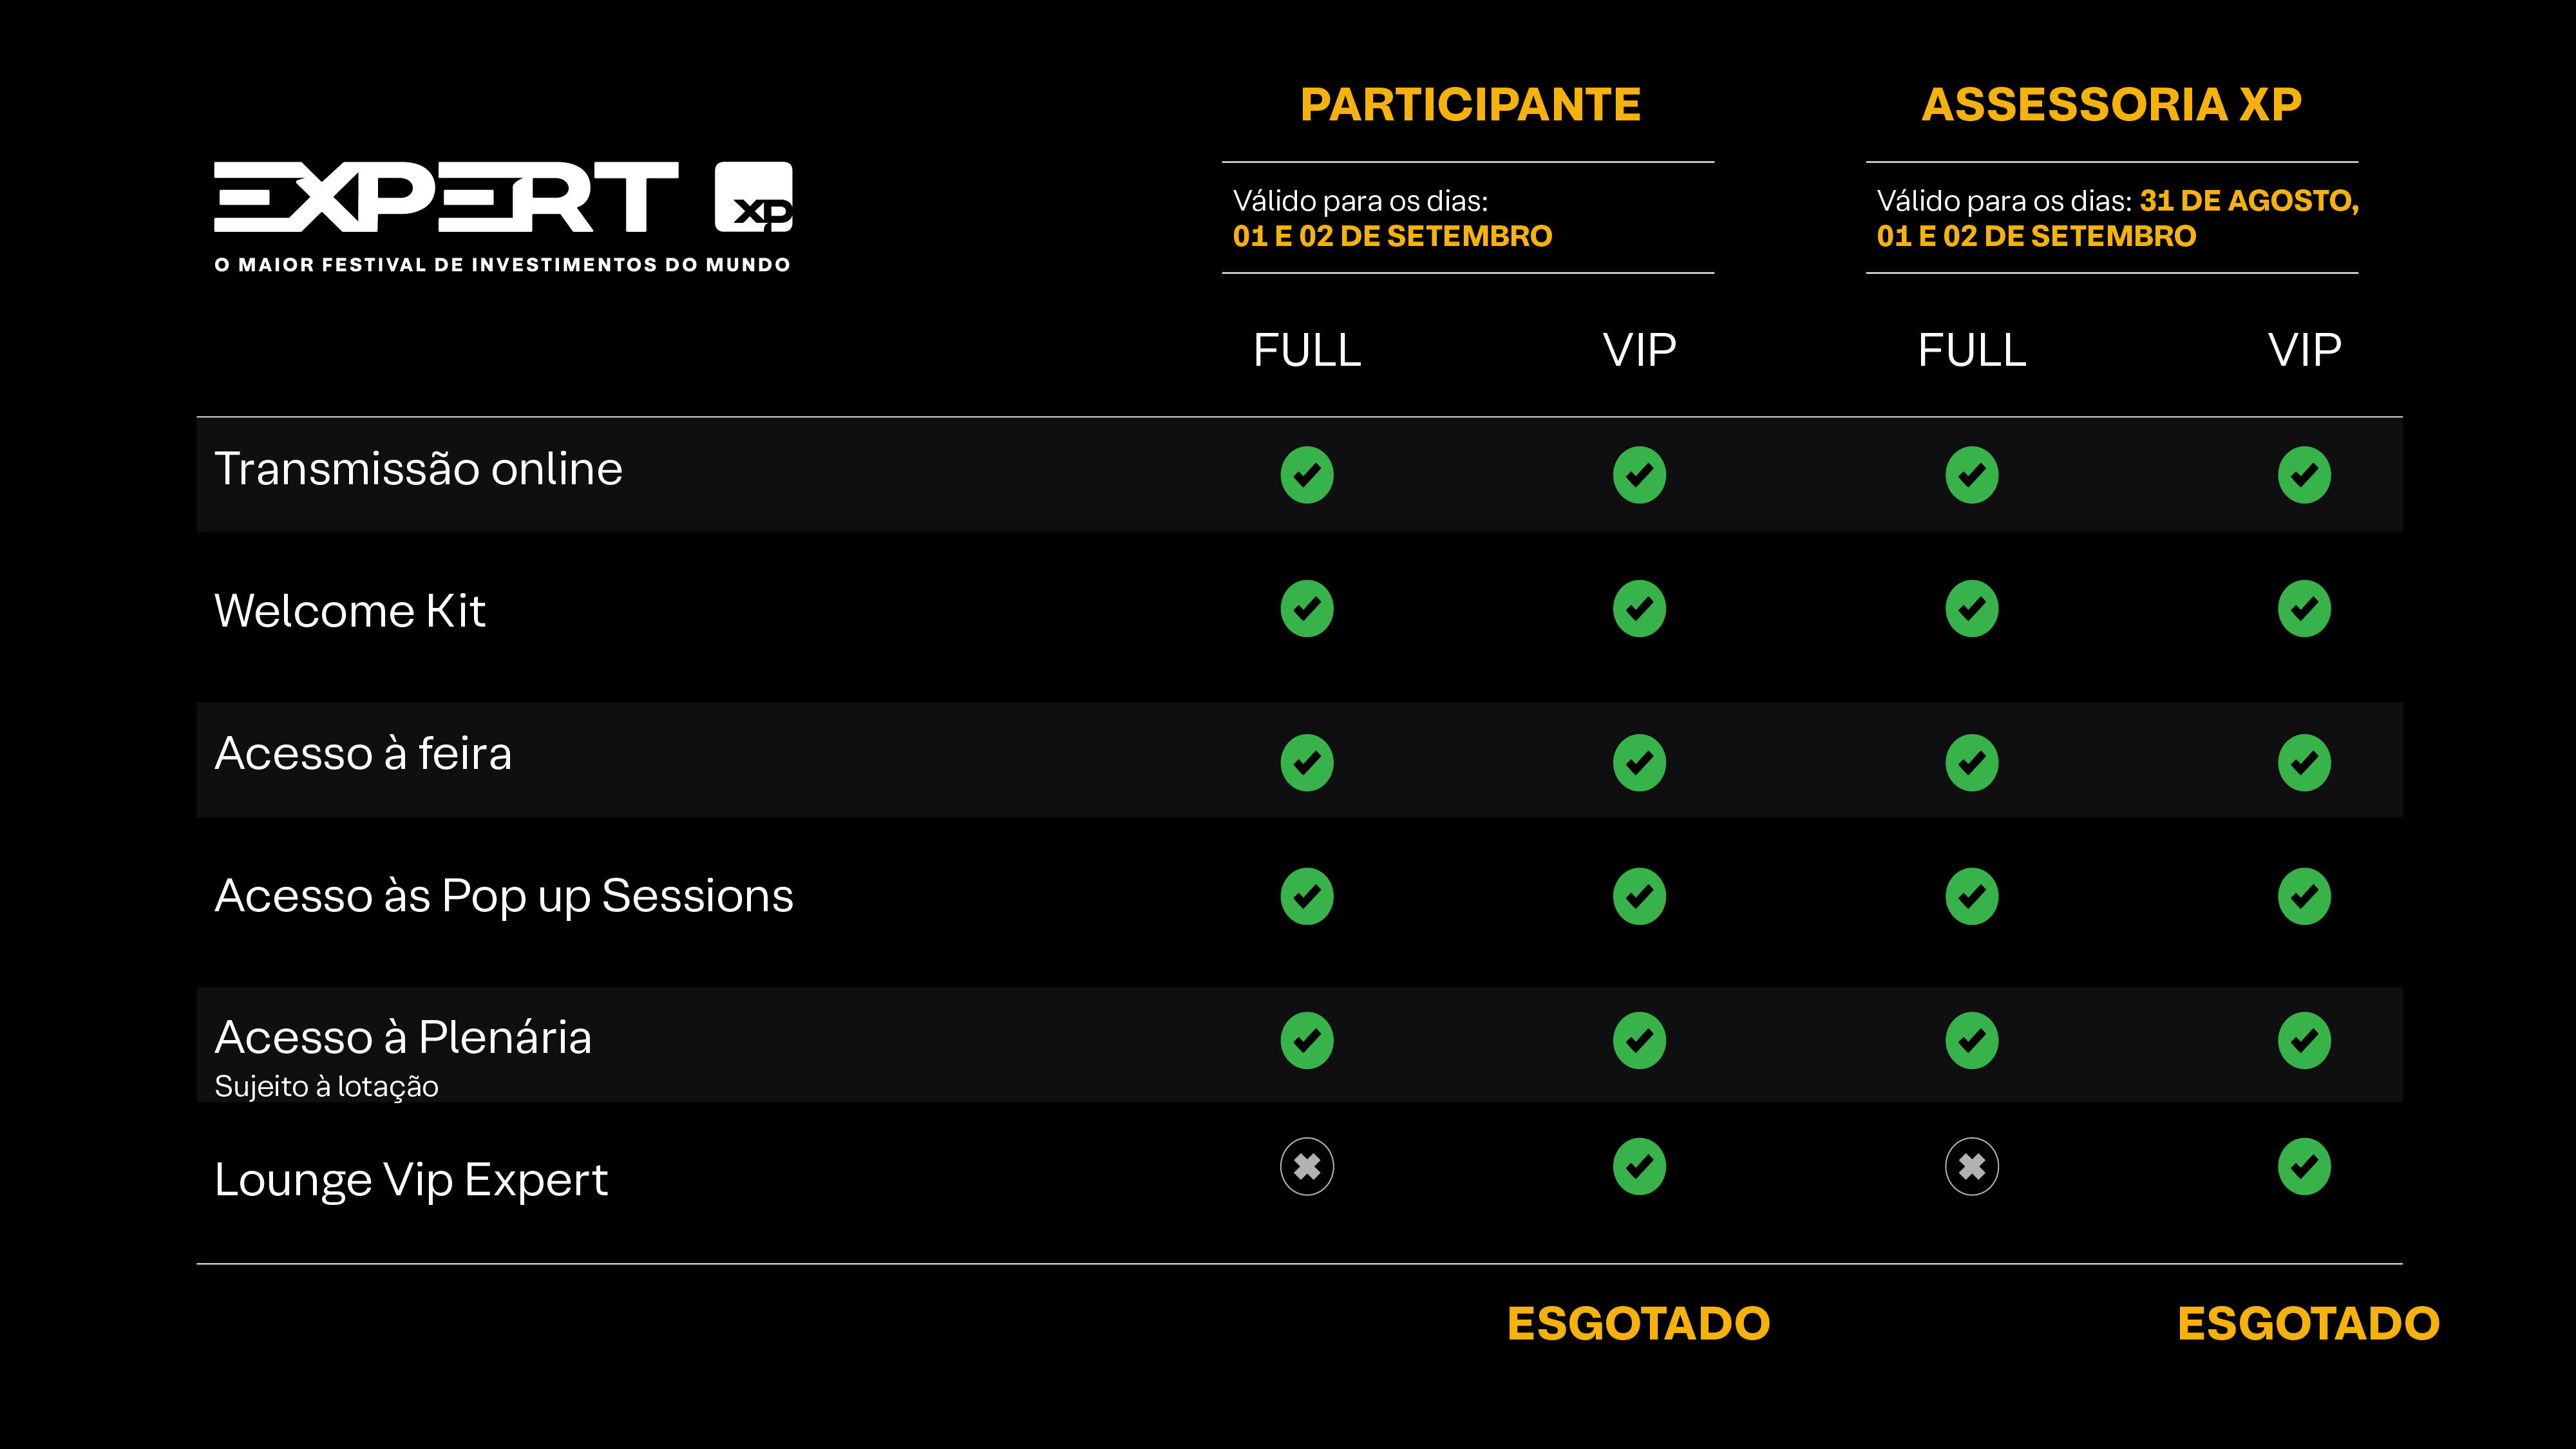Click Lounge Vip Expert X under Assessoria FULL
2576x1449 pixels.
(x=1971, y=1167)
